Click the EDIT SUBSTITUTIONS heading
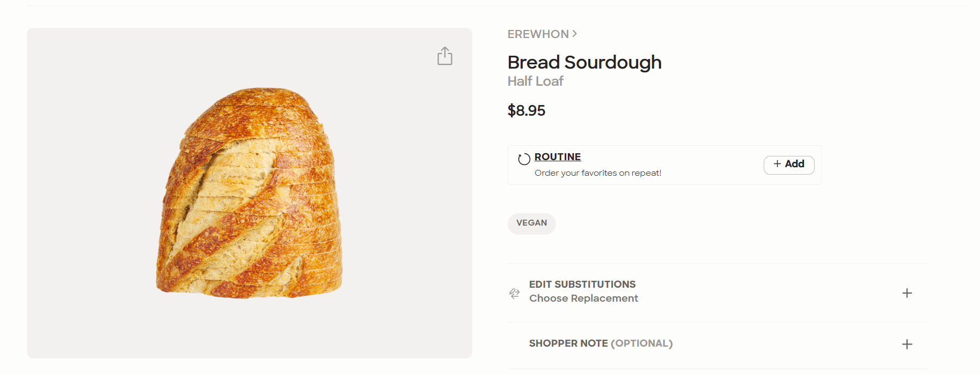The image size is (980, 374). tap(582, 285)
